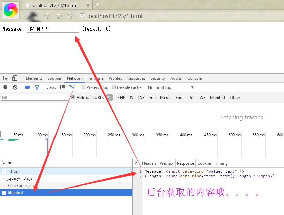The height and width of the screenshot is (215, 284).
Task: Select the jquery-1.8.2.js request row
Action: [x=66, y=178]
